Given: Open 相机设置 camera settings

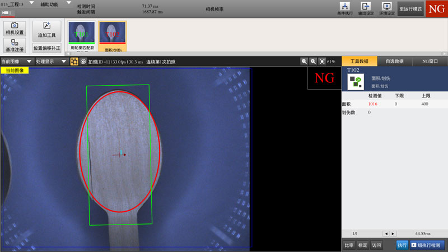Looking at the screenshot, I should (14, 29).
